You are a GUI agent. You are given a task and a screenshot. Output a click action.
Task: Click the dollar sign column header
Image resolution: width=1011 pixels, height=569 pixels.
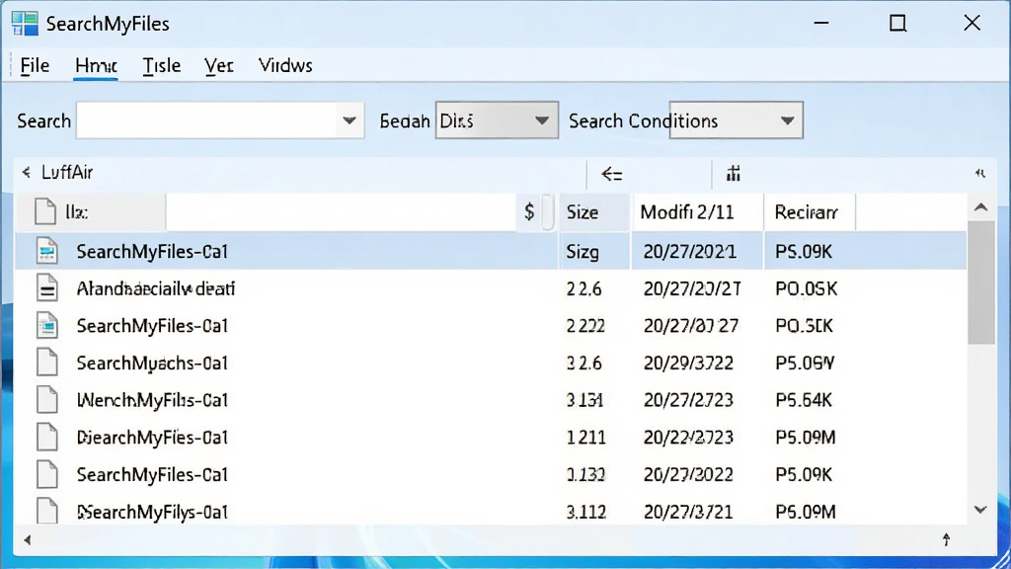pyautogui.click(x=529, y=211)
